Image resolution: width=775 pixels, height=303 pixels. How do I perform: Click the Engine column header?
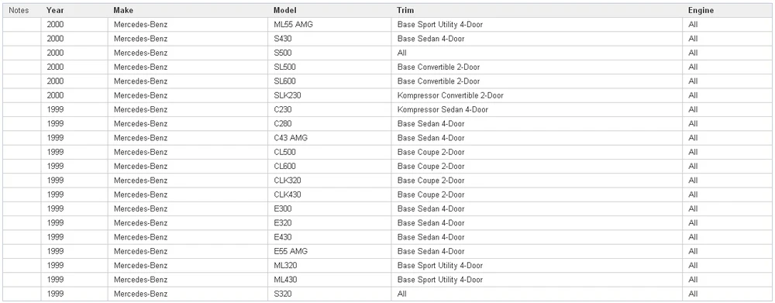727,10
